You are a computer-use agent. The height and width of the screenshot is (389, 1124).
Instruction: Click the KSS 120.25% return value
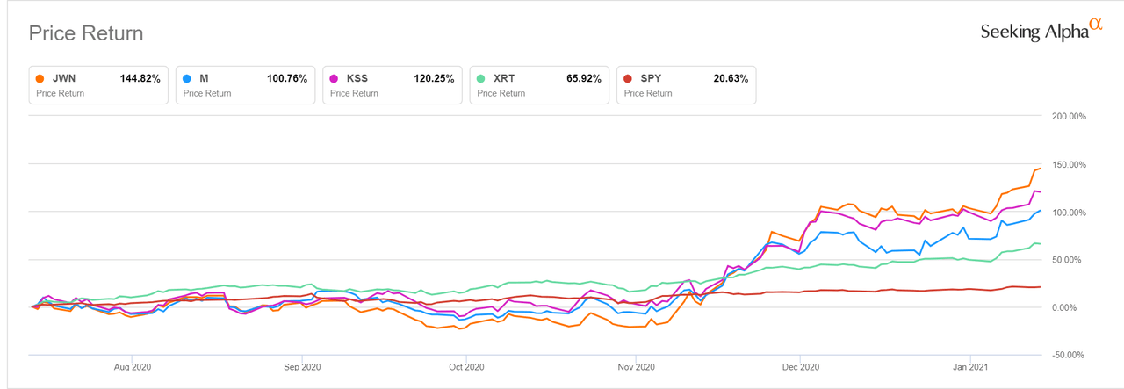pos(434,79)
